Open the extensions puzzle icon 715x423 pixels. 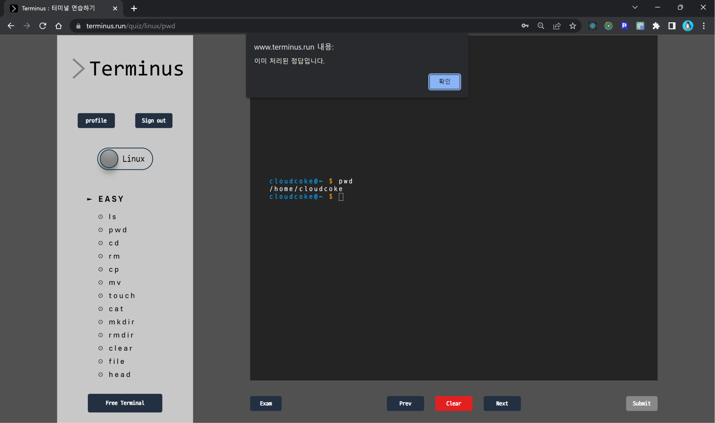click(656, 26)
